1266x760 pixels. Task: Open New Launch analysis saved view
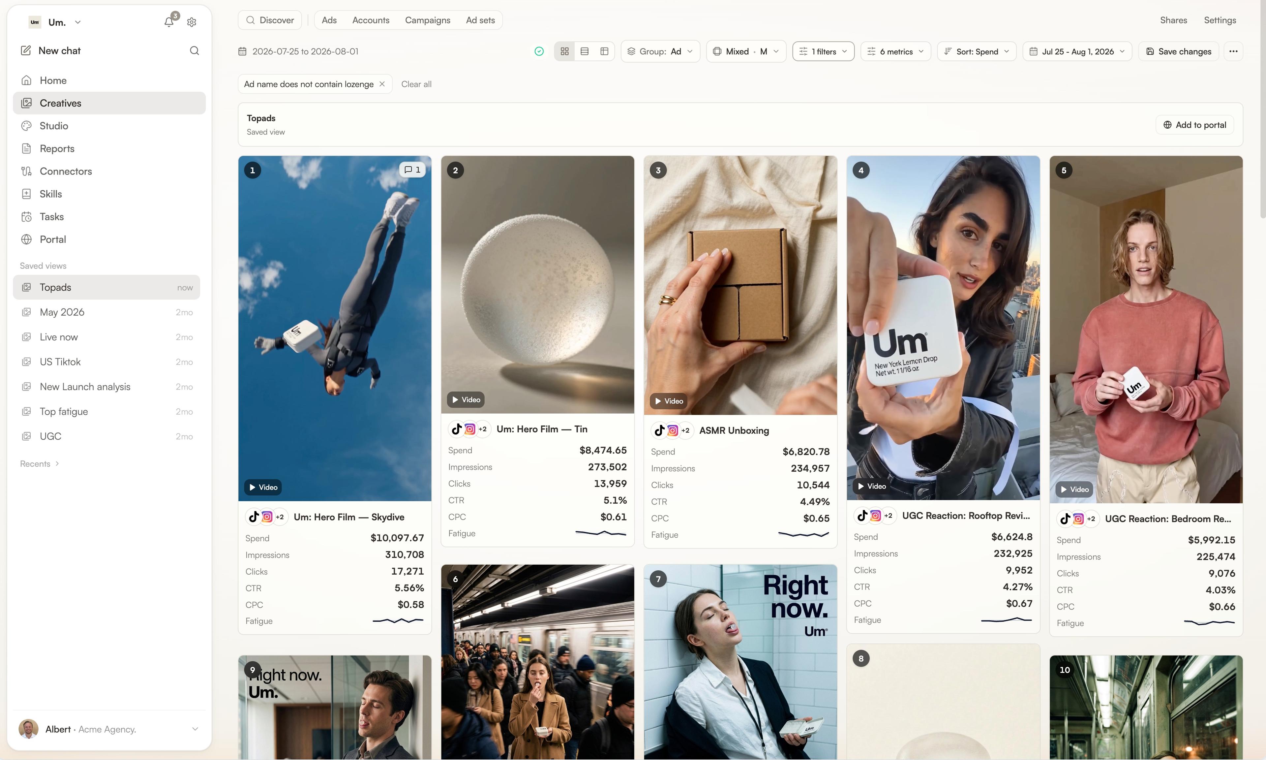106,387
